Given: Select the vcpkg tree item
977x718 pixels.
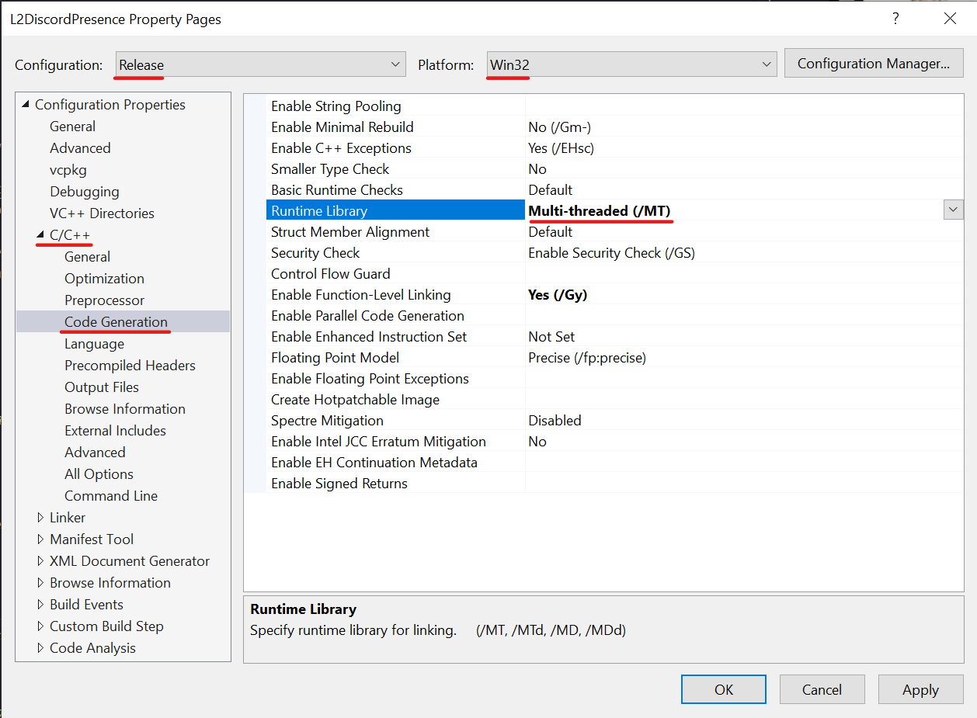Looking at the screenshot, I should click(68, 170).
